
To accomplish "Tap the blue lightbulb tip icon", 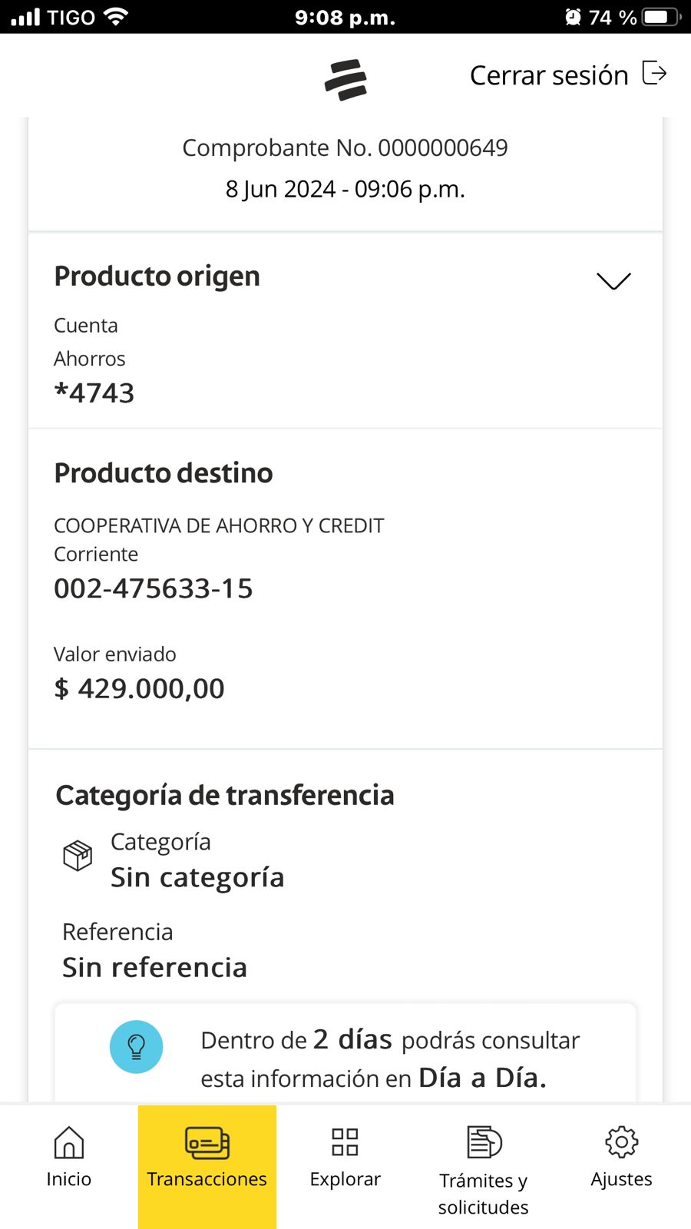I will (x=137, y=1046).
